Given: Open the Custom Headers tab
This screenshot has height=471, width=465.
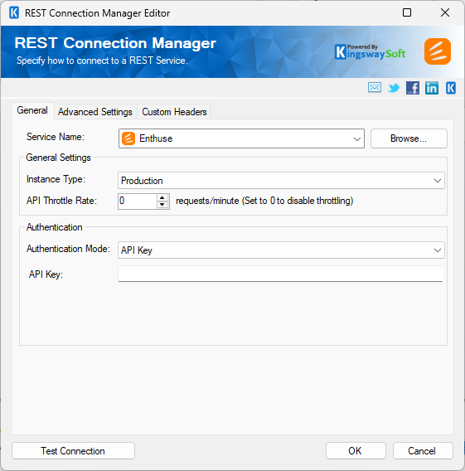Looking at the screenshot, I should point(174,112).
